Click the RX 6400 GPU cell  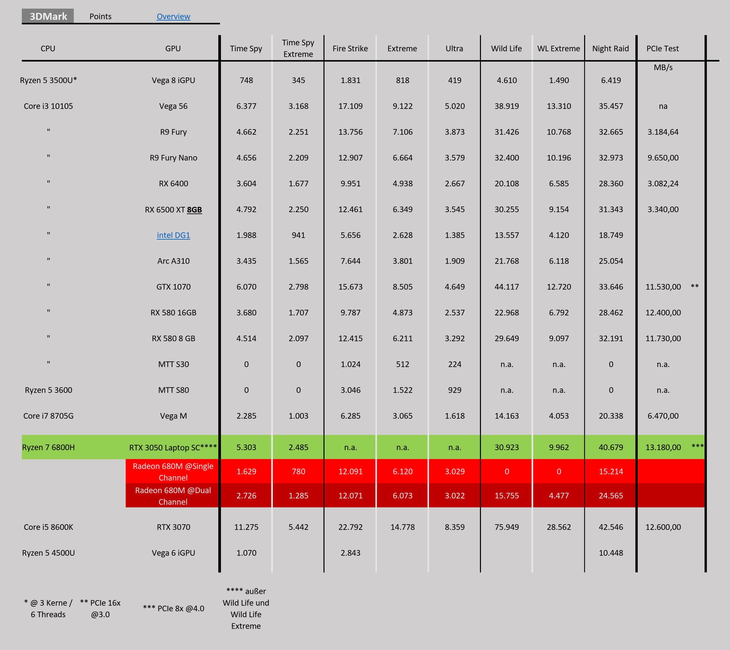coord(173,183)
